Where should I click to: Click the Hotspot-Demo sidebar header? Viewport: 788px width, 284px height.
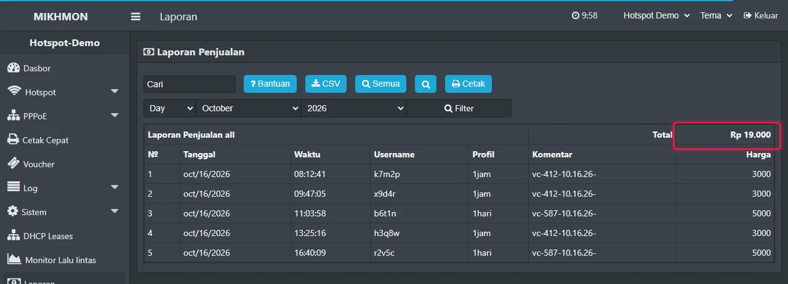coord(65,43)
